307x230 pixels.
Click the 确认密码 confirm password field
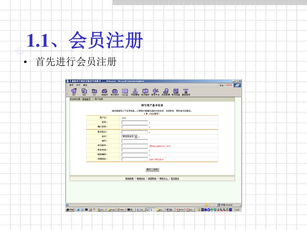coord(135,127)
